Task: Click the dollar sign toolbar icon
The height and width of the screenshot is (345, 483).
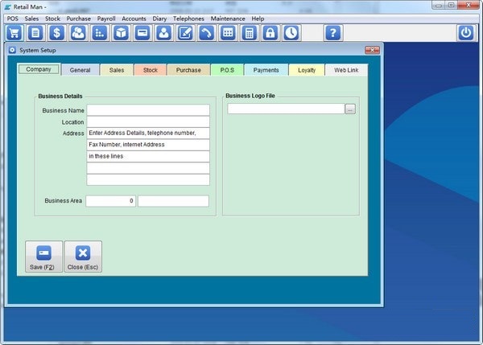Action: click(56, 33)
